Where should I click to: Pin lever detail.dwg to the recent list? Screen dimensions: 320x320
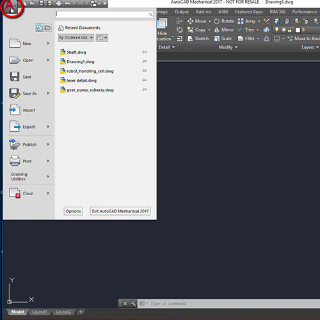pos(145,80)
